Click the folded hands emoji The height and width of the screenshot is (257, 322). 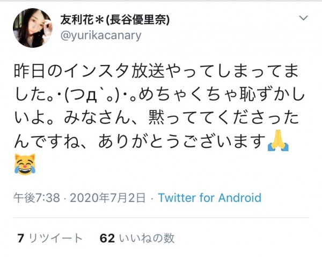[278, 140]
